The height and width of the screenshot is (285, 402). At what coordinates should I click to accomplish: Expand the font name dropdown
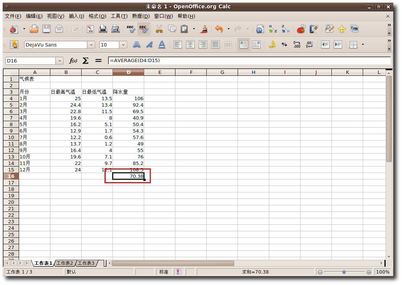91,45
